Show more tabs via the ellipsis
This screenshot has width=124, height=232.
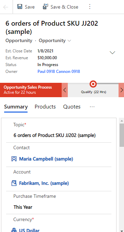(92, 107)
